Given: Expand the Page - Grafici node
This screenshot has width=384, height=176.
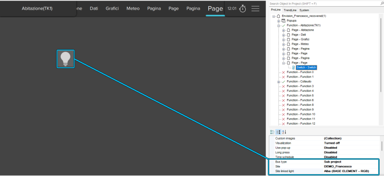Looking at the screenshot, I should tap(284, 39).
